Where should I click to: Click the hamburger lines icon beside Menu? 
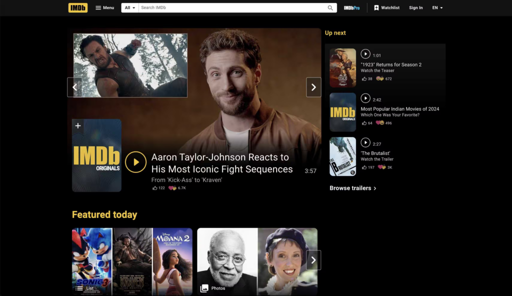coord(98,7)
